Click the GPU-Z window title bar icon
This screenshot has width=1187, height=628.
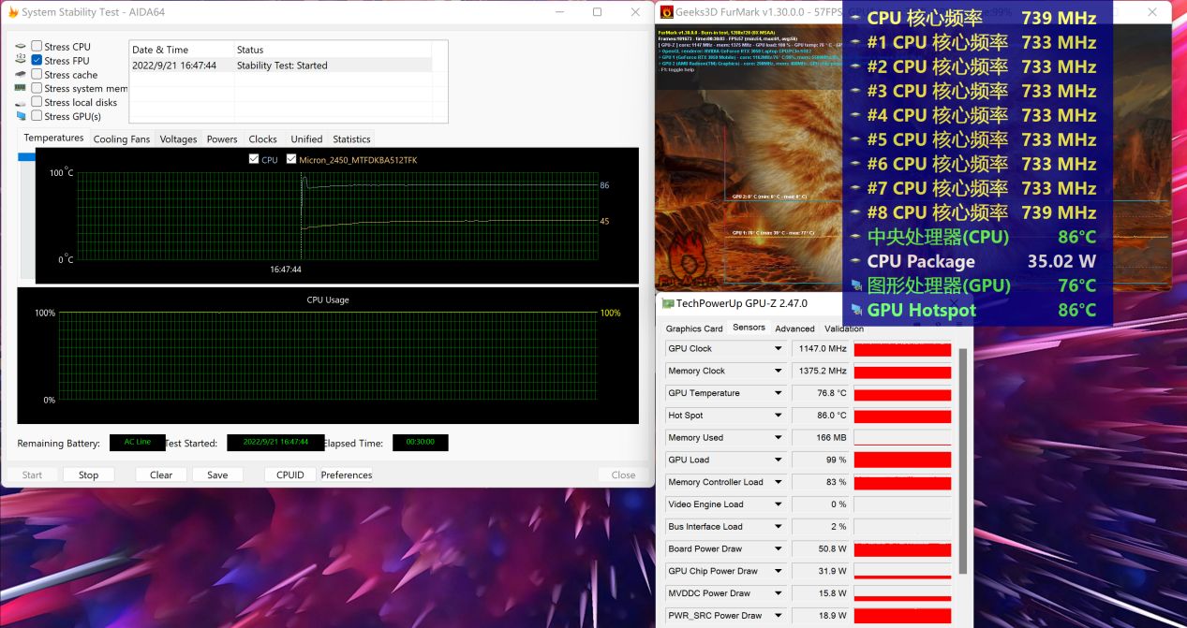[668, 303]
